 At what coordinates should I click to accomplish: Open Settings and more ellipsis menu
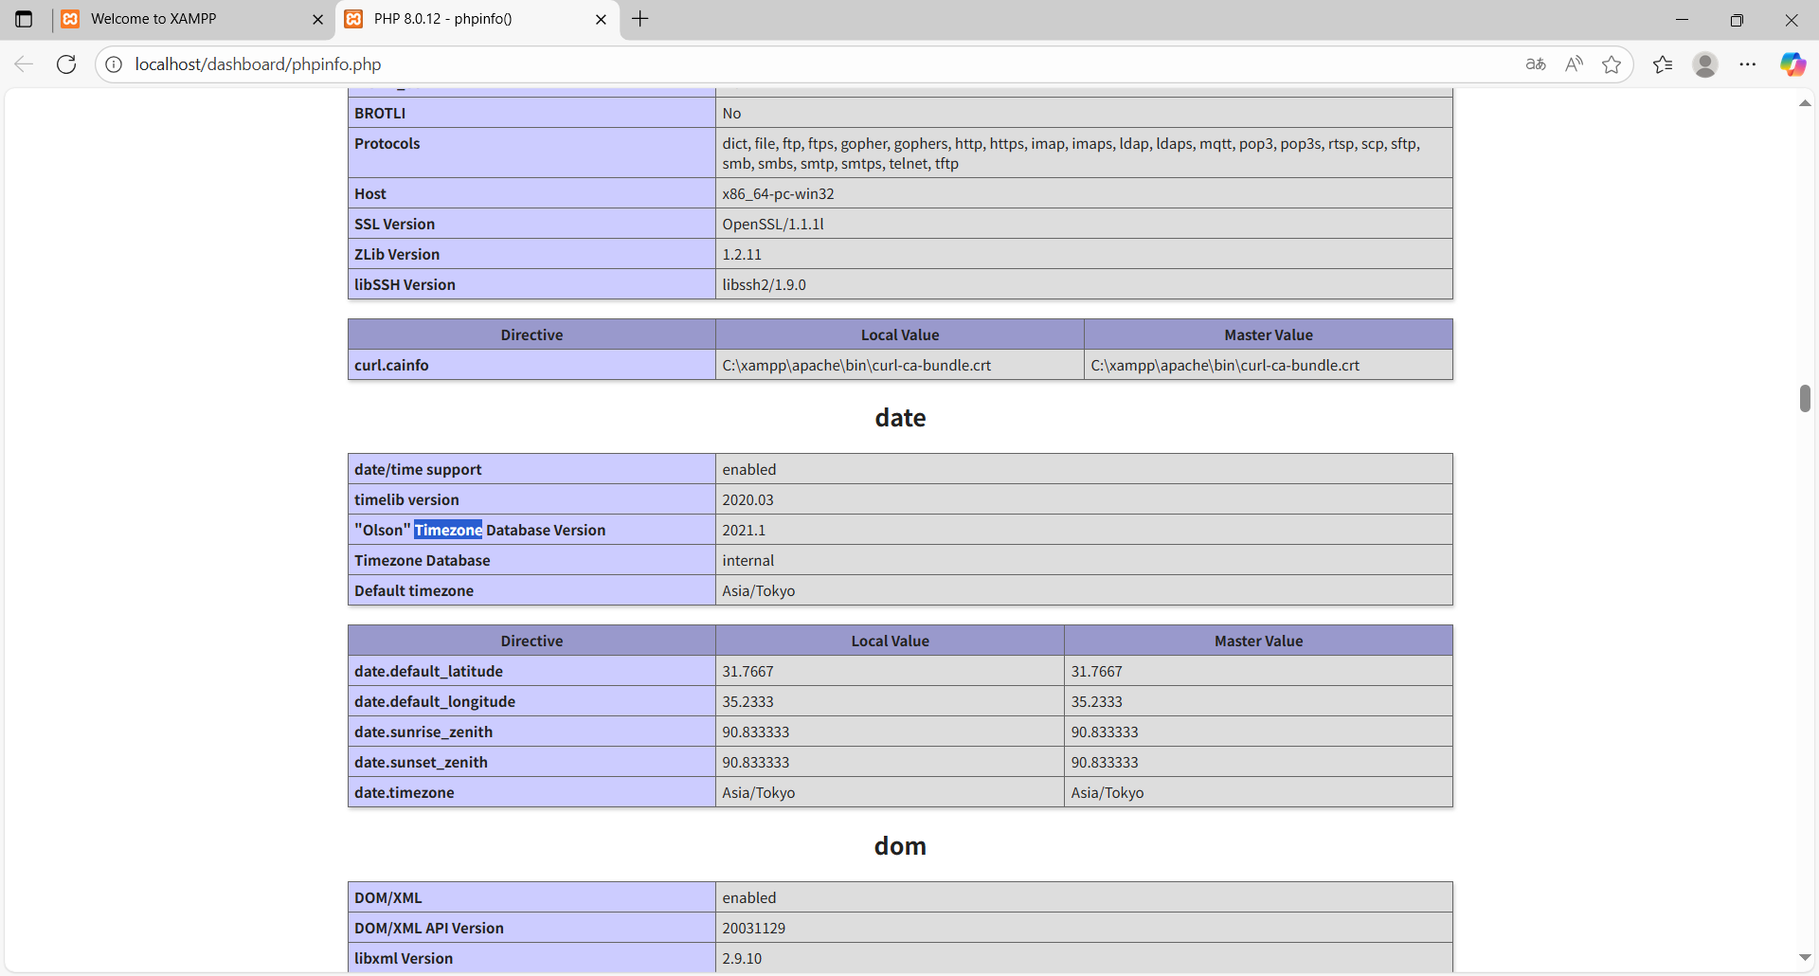click(1748, 64)
